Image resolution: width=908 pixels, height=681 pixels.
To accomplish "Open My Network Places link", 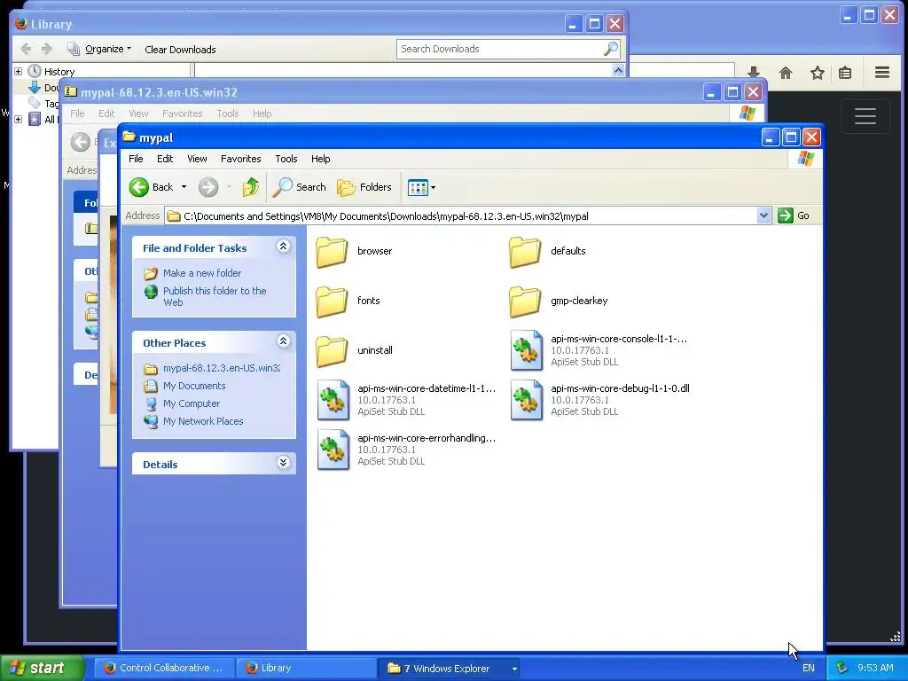I will [203, 421].
